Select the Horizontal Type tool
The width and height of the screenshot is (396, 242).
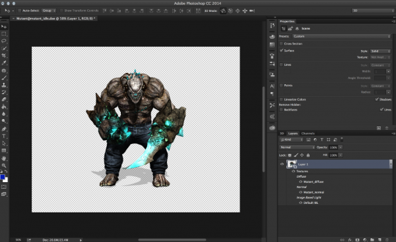click(4, 136)
